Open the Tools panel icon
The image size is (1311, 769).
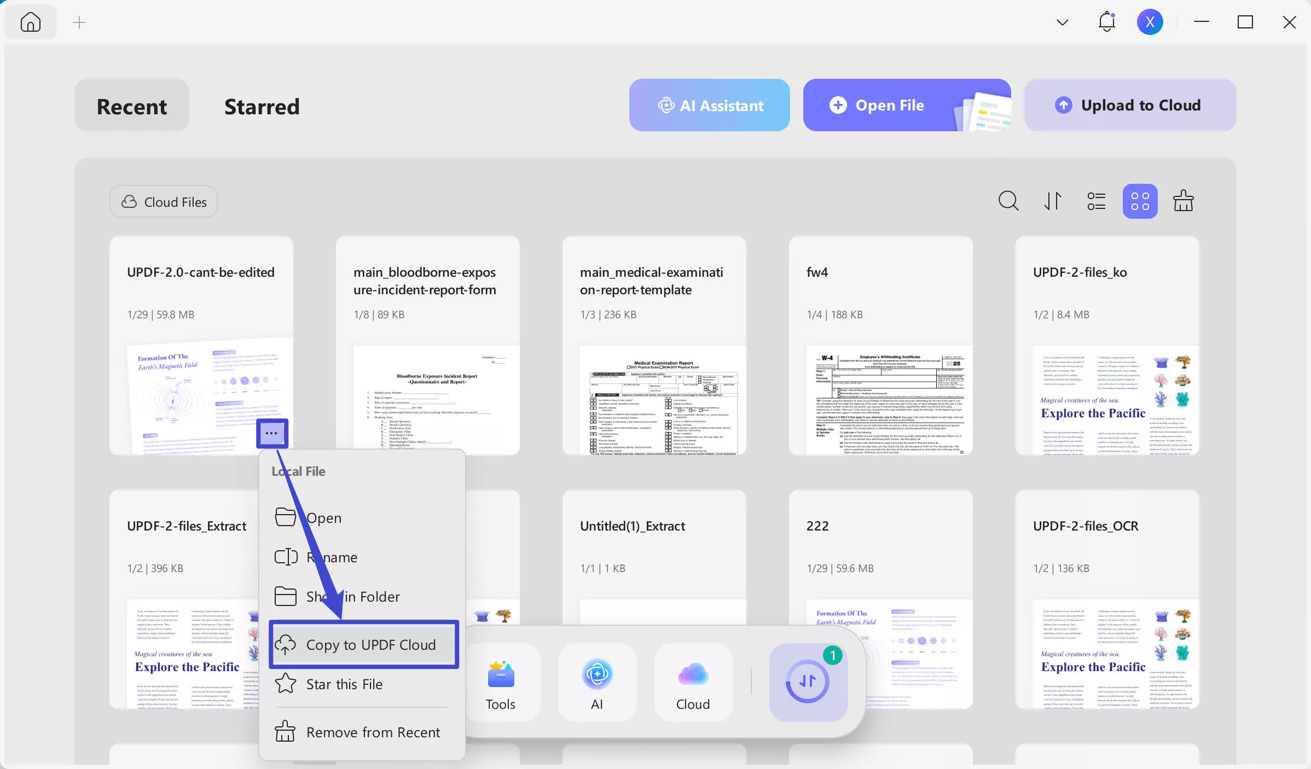pos(501,682)
